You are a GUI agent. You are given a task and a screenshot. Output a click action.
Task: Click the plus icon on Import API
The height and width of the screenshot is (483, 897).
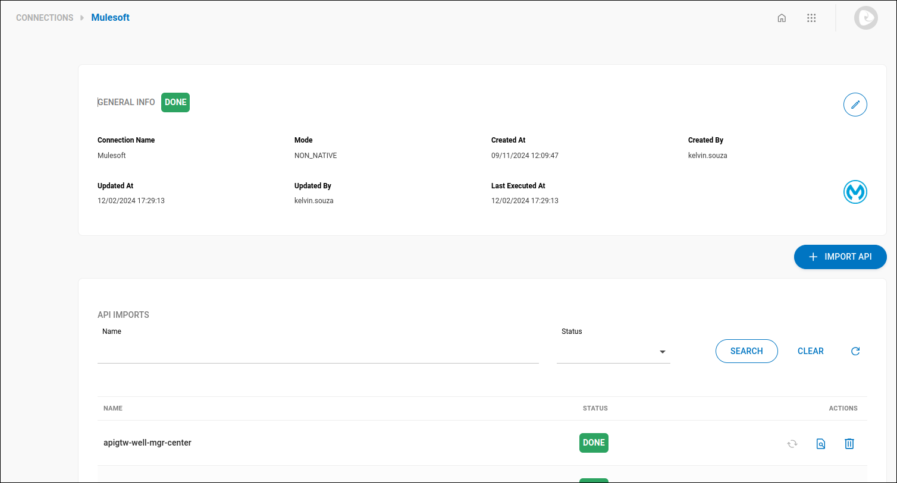(813, 257)
